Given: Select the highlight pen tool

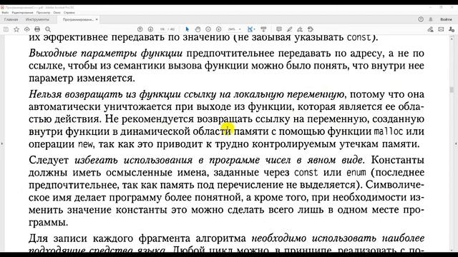Looking at the screenshot, I should [x=289, y=29].
